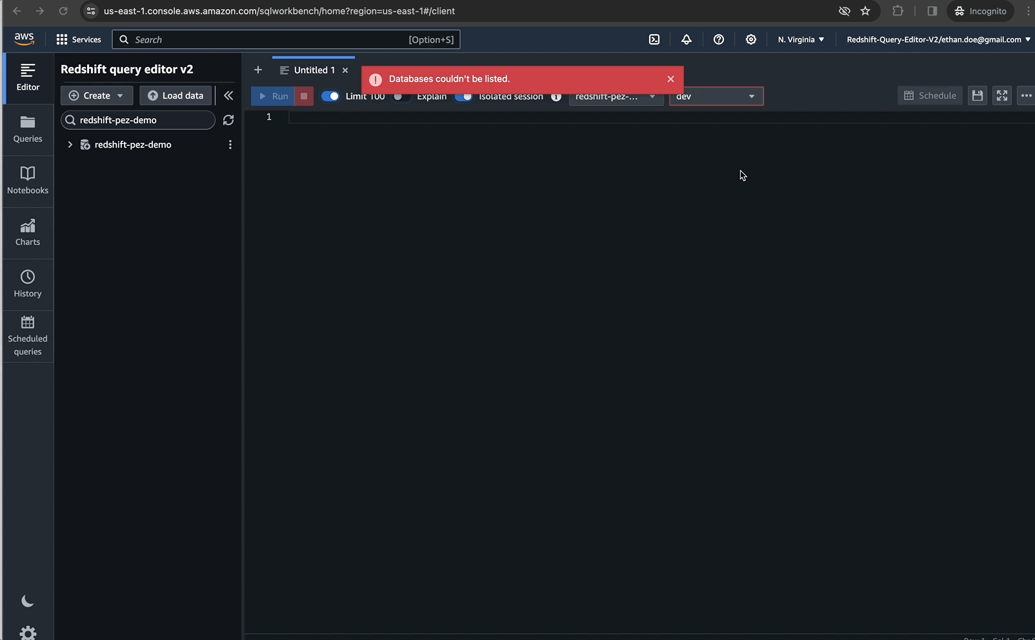Click the AWS console search field
Viewport: 1035px width, 640px height.
click(x=286, y=39)
